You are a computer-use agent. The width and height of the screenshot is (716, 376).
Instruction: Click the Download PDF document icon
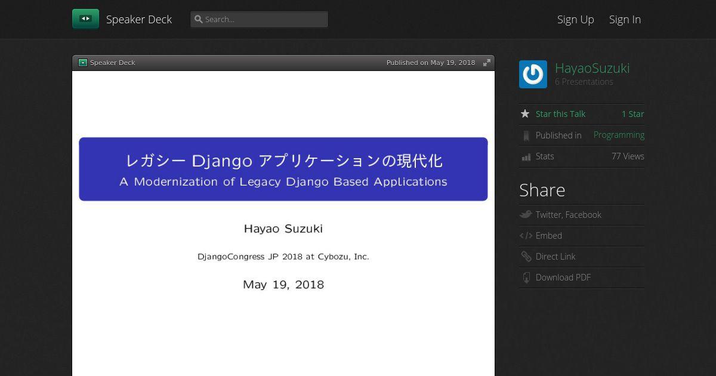526,278
